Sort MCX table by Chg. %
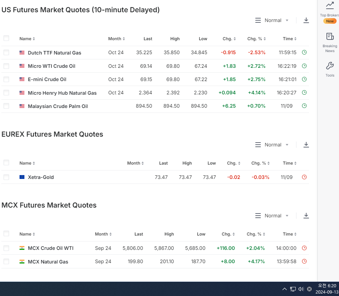Screen dimensions: 339x296 [256, 234]
